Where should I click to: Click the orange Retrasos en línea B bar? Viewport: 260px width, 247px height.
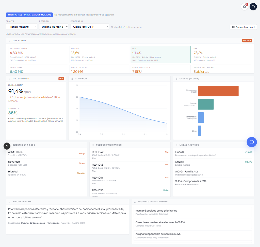coord(218,91)
